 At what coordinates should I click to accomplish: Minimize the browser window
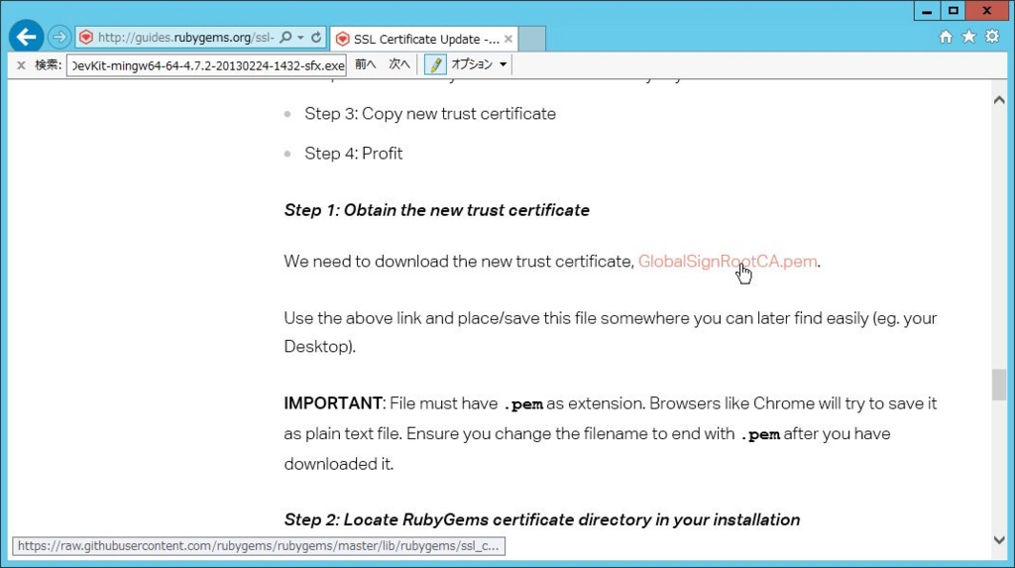pos(927,11)
